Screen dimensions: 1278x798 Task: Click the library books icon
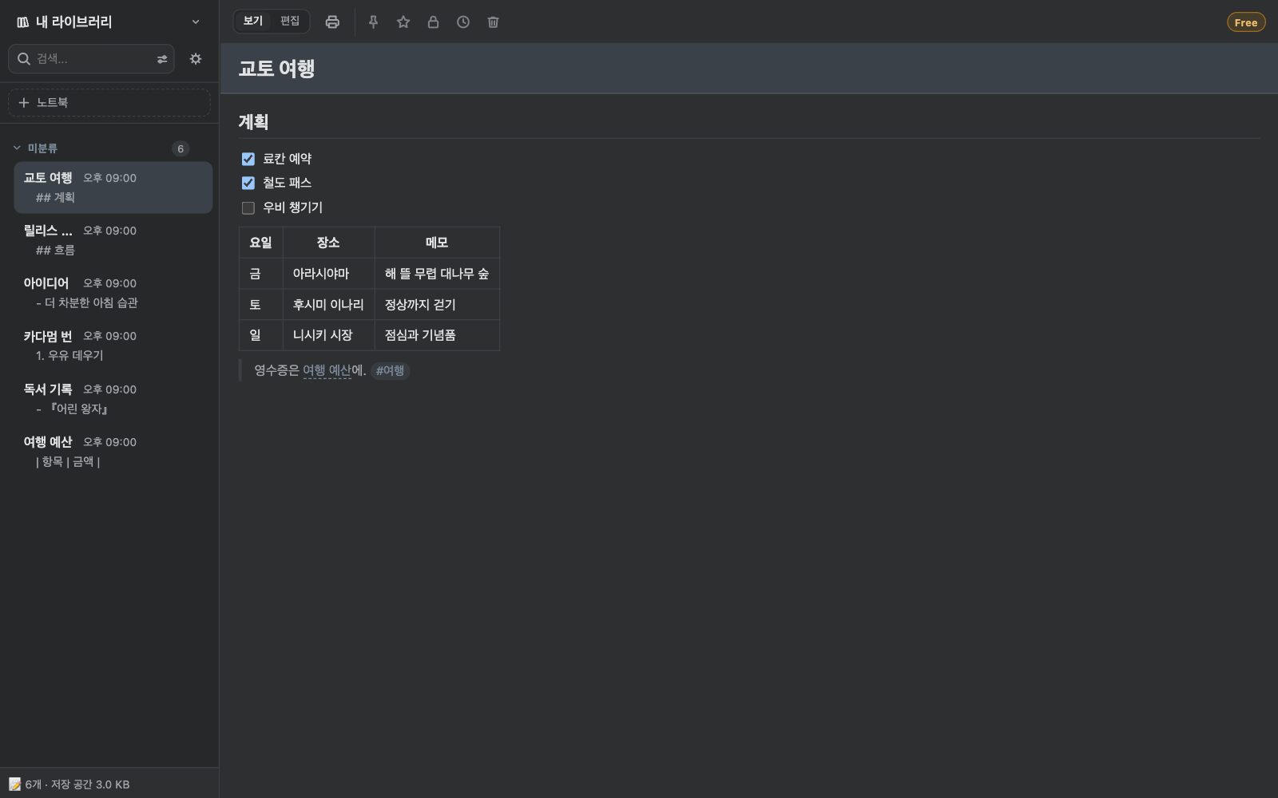click(x=22, y=22)
